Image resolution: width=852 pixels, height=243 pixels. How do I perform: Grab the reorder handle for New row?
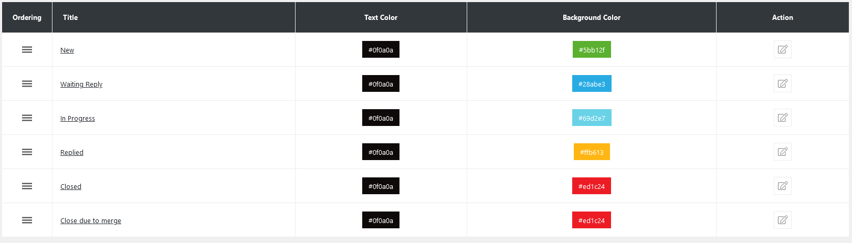[27, 50]
